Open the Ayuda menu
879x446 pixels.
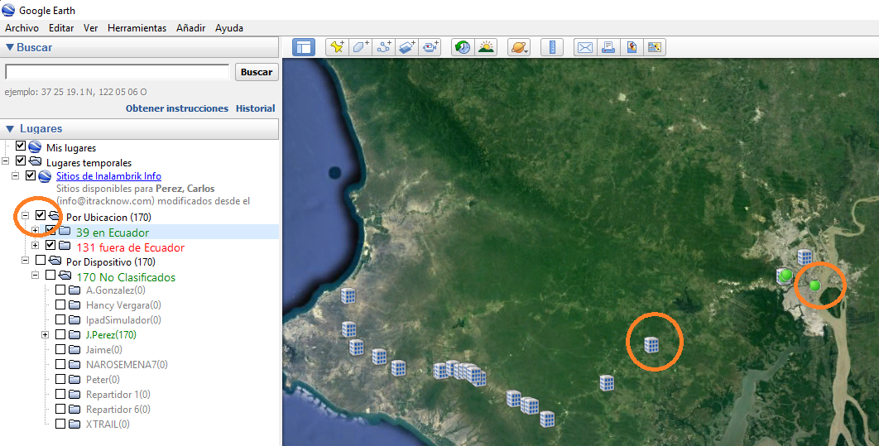[x=228, y=28]
